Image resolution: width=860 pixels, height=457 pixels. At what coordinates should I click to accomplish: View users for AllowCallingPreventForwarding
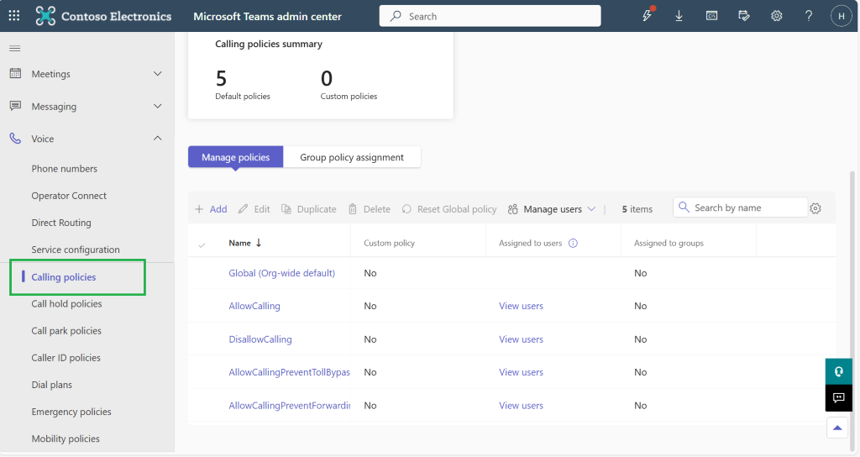point(521,406)
